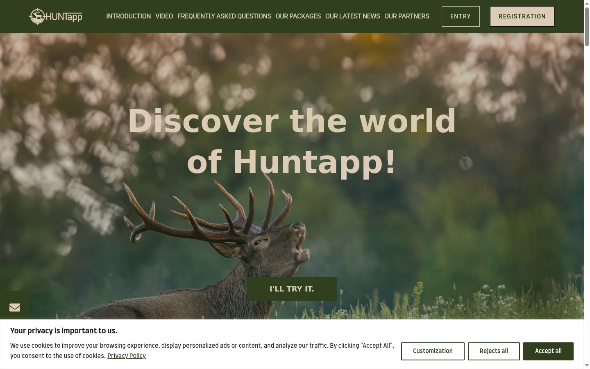Click the scrollbar down arrow
Screen dimensions: 590x369
(587, 365)
